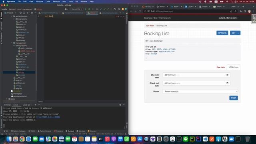Open the PyCharm user account icon
Screen dimensions: 256x144
66,9
